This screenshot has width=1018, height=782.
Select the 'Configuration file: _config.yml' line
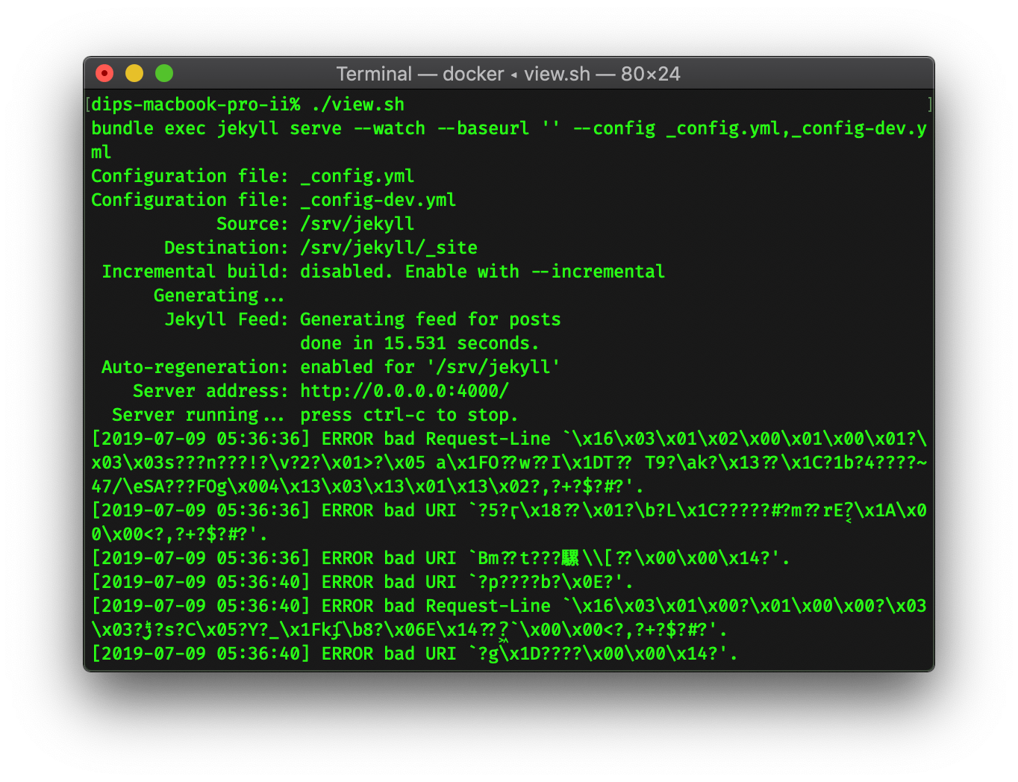click(x=252, y=176)
